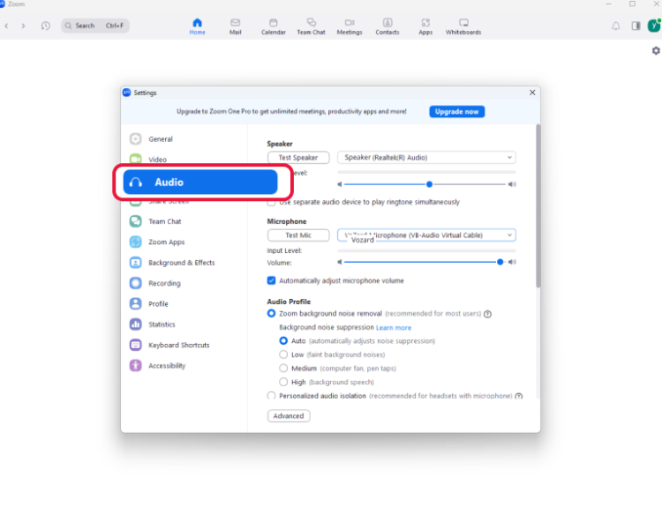
Task: Click microphone volume low icon
Action: point(340,262)
